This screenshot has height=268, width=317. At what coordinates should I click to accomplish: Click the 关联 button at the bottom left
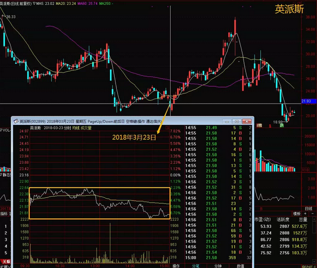click(5, 262)
